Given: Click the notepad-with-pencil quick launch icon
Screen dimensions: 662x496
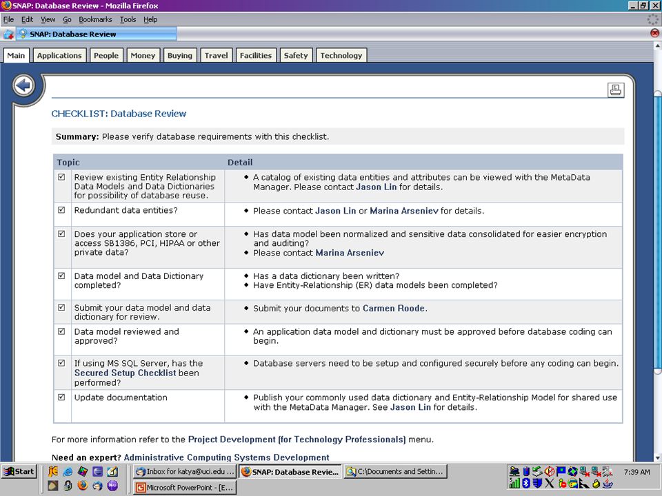Looking at the screenshot, I should coord(112,471).
